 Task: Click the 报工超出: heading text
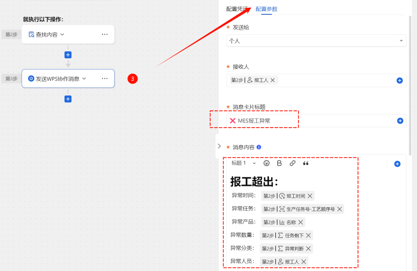pyautogui.click(x=254, y=182)
